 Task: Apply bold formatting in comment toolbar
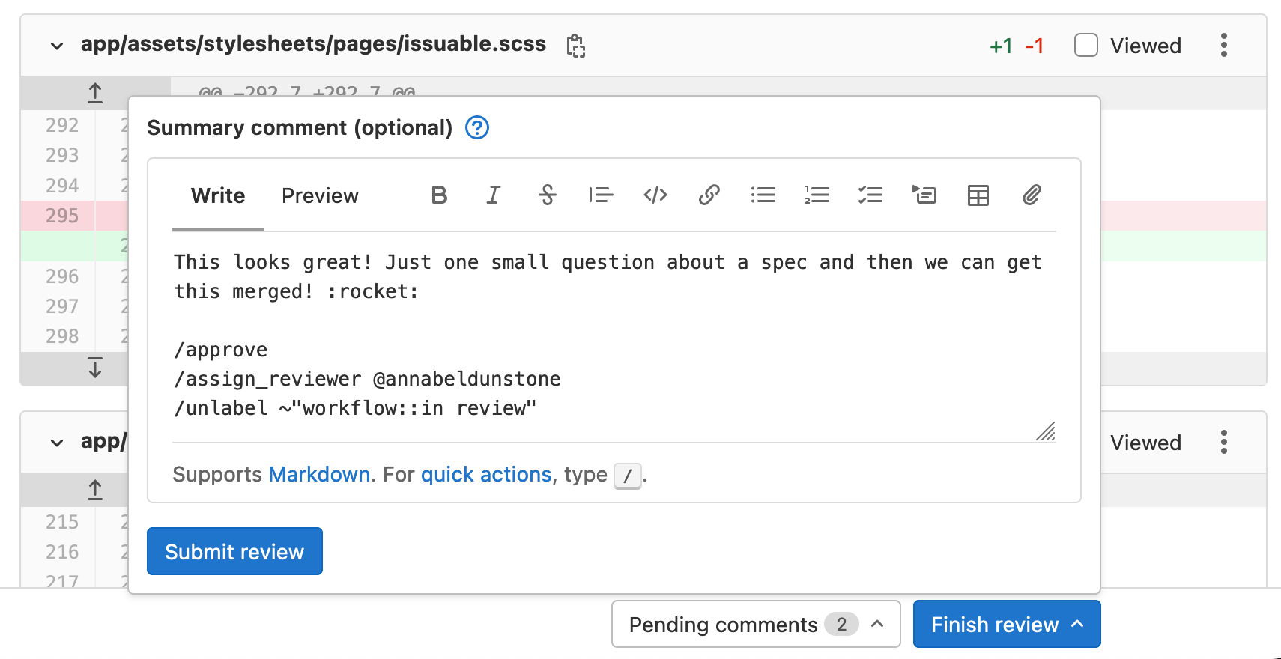tap(440, 195)
